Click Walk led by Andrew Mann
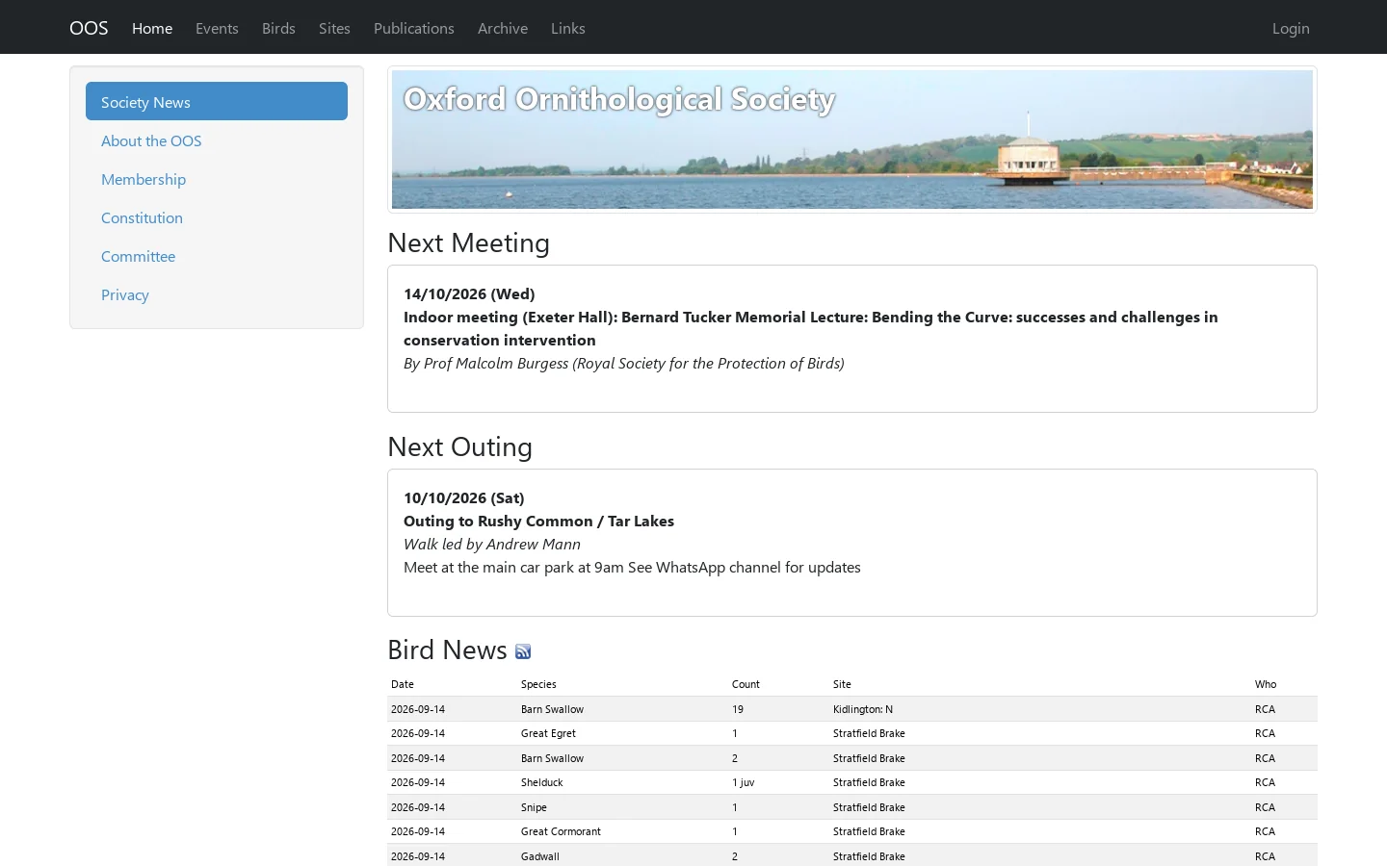 492,544
